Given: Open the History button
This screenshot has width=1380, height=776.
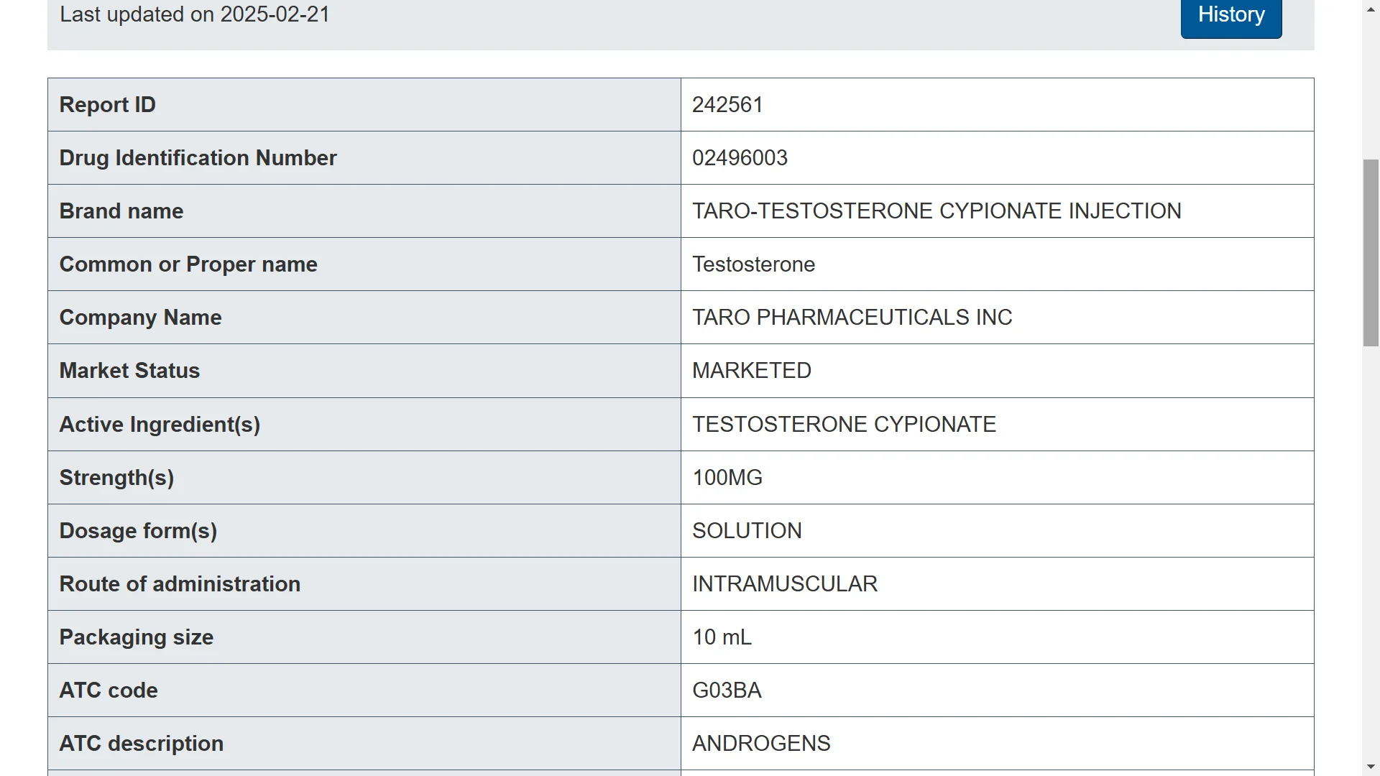Looking at the screenshot, I should (x=1230, y=15).
